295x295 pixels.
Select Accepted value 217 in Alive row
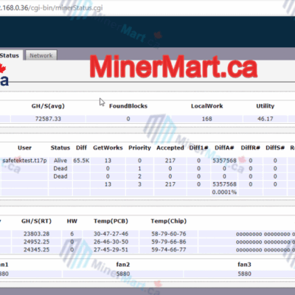click(x=170, y=161)
